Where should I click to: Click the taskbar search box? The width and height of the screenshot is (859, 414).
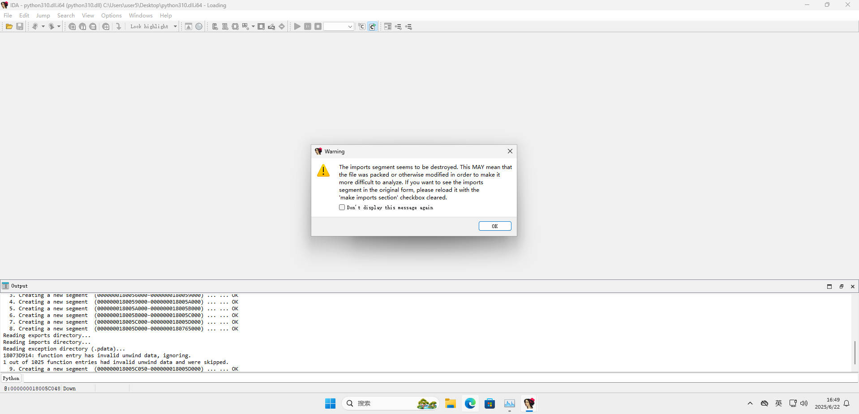(x=391, y=403)
